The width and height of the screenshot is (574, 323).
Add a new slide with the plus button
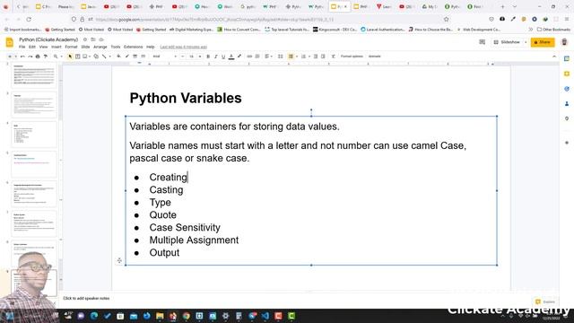pyautogui.click(x=10, y=57)
